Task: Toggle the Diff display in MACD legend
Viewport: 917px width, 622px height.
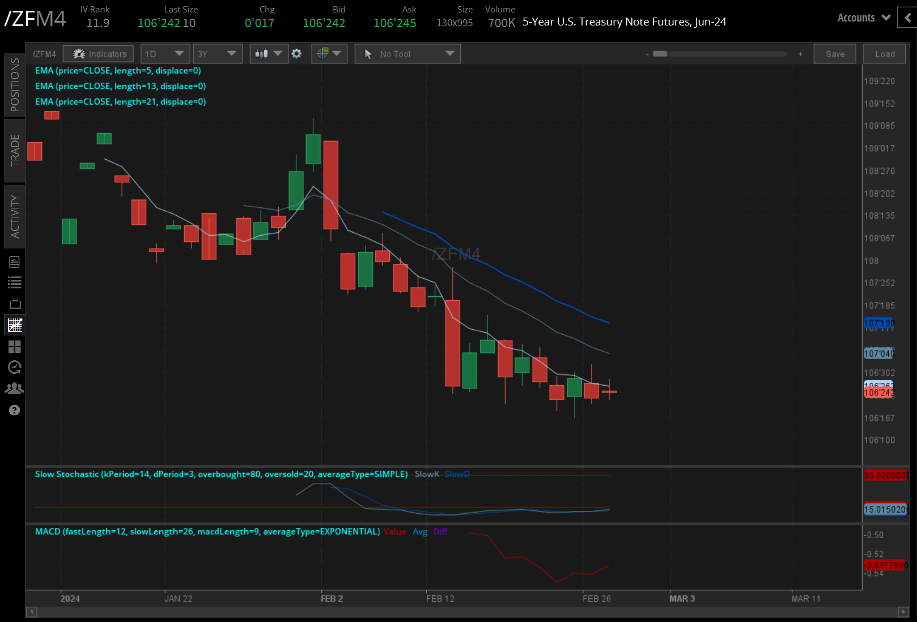Action: click(x=441, y=532)
